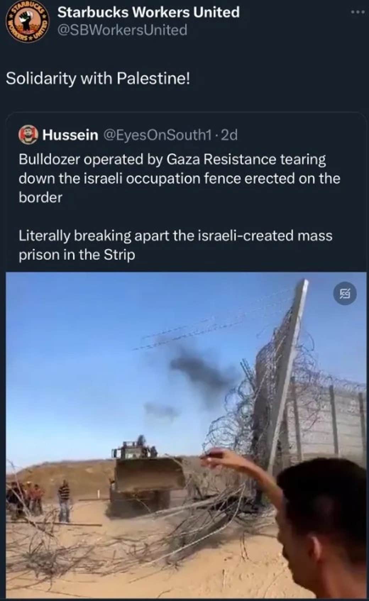Click the 'Literally breaking apart' paragraph
This screenshot has width=369, height=601.
175,245
